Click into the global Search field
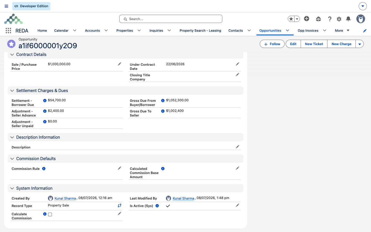 click(171, 19)
